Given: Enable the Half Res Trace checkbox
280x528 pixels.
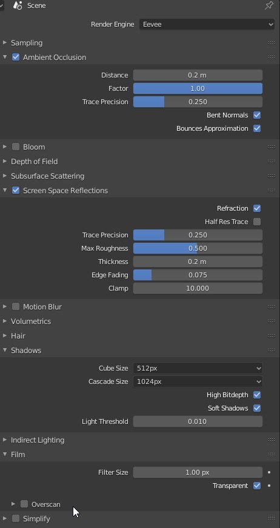Looking at the screenshot, I should point(257,222).
